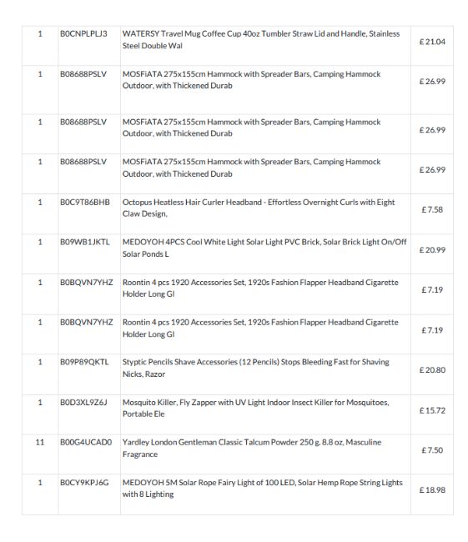Select MEDOYOH 5M Solar Rope Fairy Light text
468x542 pixels.
click(x=262, y=488)
